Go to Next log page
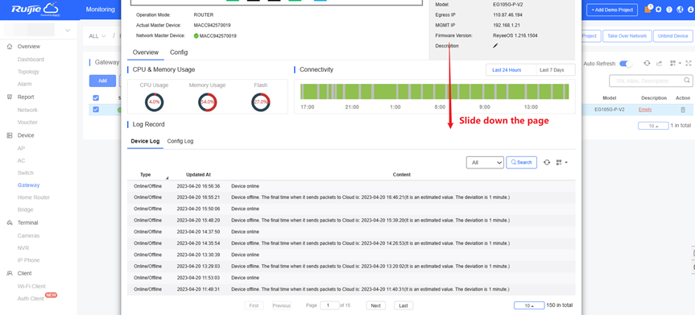The width and height of the screenshot is (695, 315). (376, 305)
